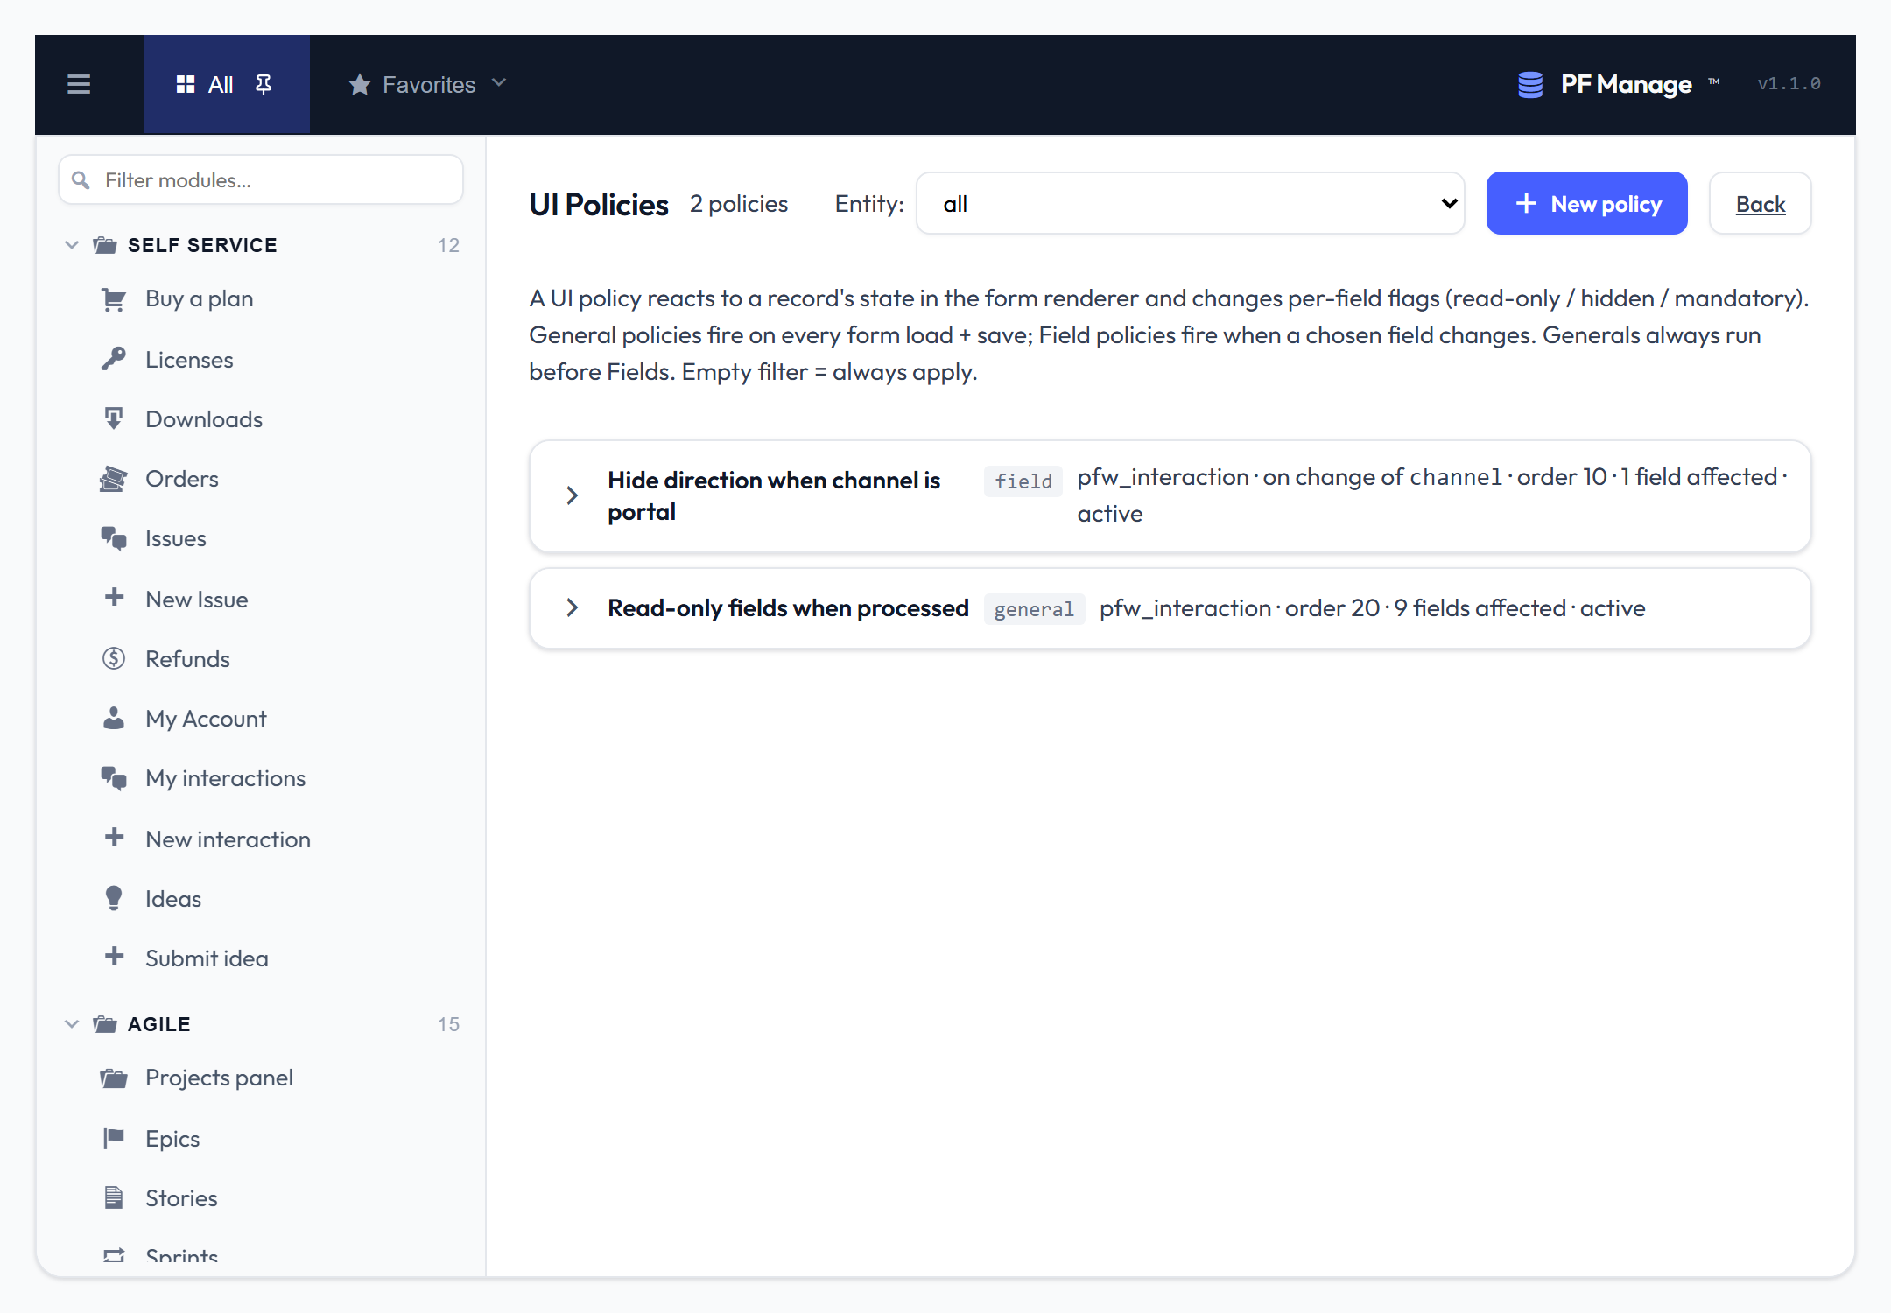Click the All grid icon
1891x1313 pixels.
point(186,84)
